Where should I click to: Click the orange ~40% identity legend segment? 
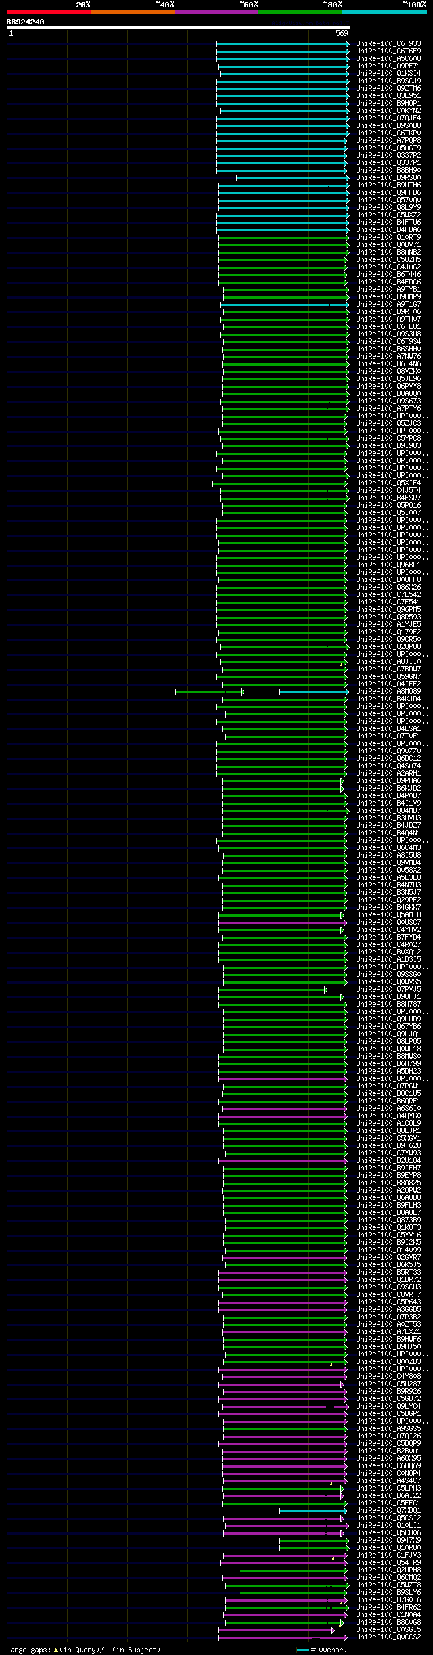tap(133, 12)
